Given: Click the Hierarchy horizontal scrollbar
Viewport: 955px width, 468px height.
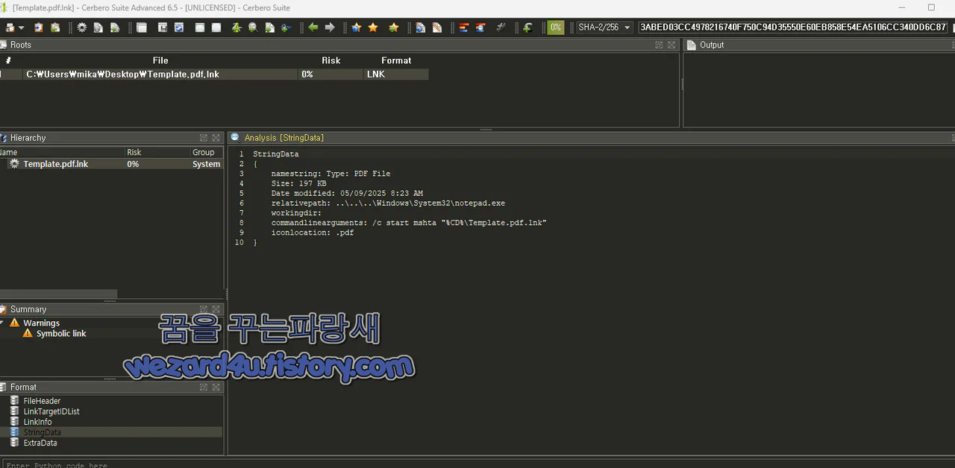Looking at the screenshot, I should coord(58,294).
